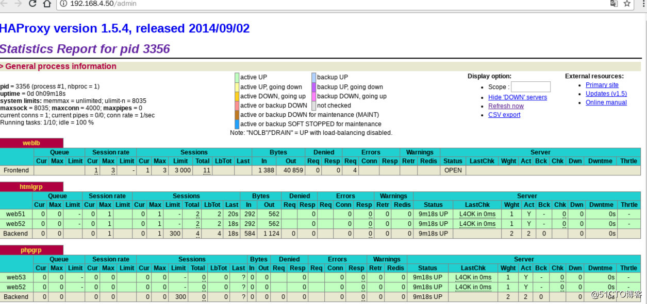The width and height of the screenshot is (647, 304).
Task: Click the Scope text input field
Action: click(530, 87)
